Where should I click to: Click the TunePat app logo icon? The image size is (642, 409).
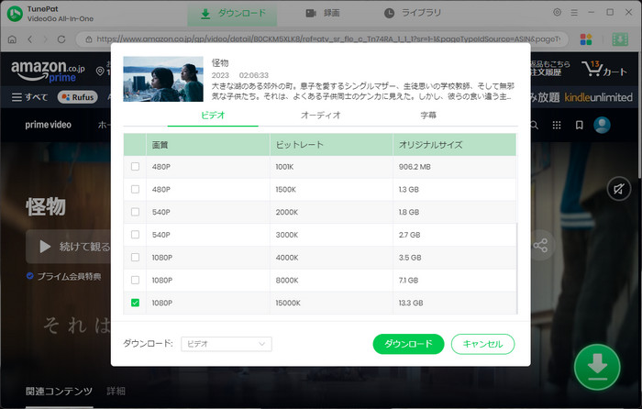pyautogui.click(x=16, y=14)
